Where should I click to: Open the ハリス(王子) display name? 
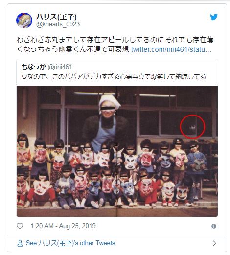[56, 17]
